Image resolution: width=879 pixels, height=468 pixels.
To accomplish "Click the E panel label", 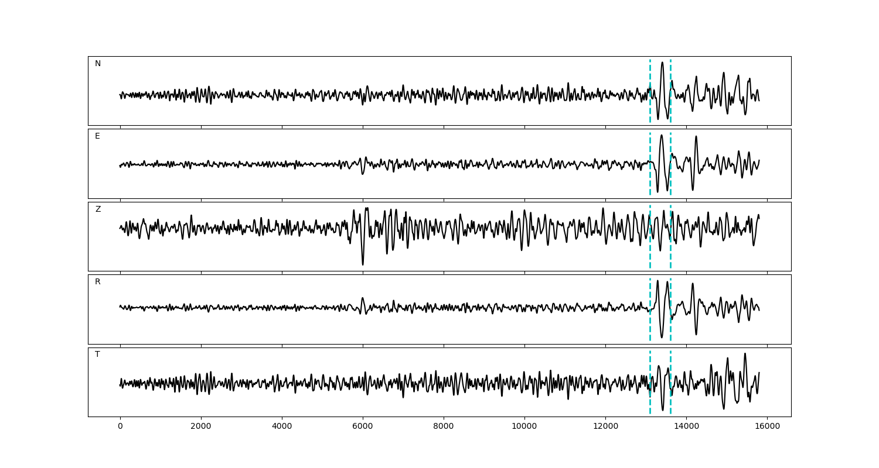I will (97, 136).
